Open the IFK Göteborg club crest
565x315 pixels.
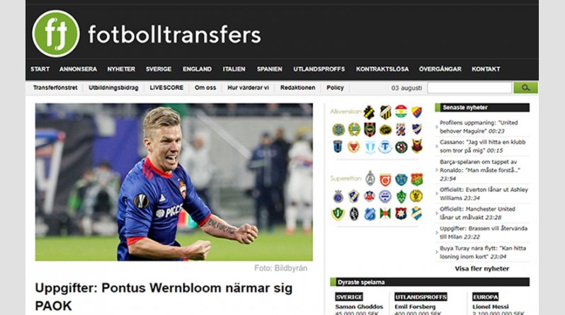coord(401,130)
